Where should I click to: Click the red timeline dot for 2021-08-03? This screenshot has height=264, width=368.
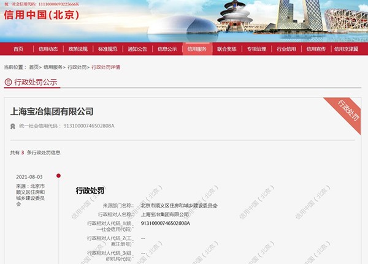pos(58,176)
